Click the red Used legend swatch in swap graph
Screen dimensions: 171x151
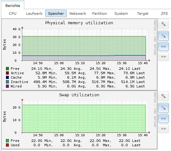pos(7,145)
